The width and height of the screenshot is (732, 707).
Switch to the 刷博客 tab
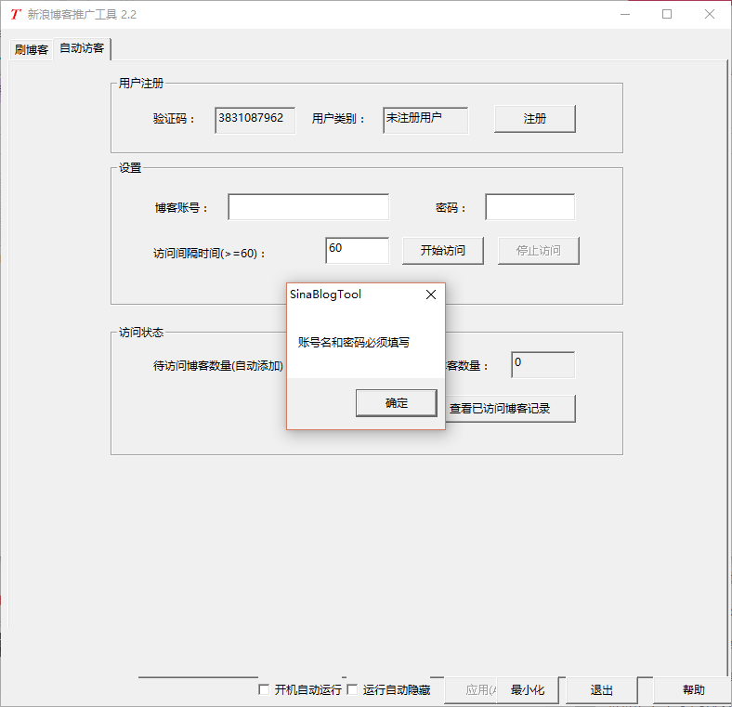[31, 49]
